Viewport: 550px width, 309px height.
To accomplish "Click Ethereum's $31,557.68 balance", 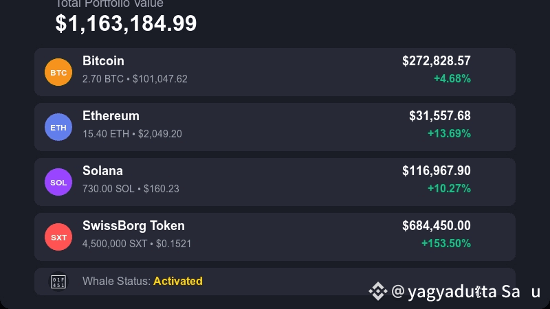I will pyautogui.click(x=439, y=116).
